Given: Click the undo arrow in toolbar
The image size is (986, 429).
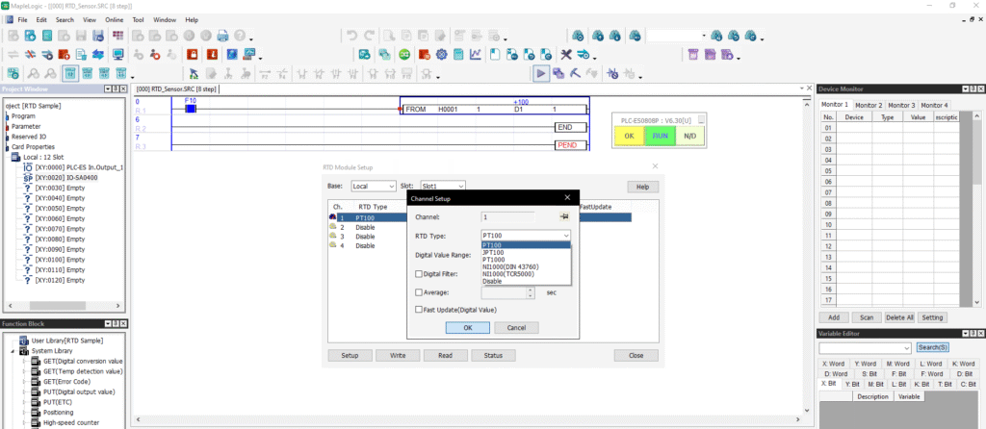Looking at the screenshot, I should point(352,36).
